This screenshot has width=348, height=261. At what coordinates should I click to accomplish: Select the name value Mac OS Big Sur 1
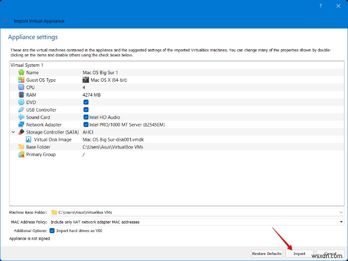(100, 73)
